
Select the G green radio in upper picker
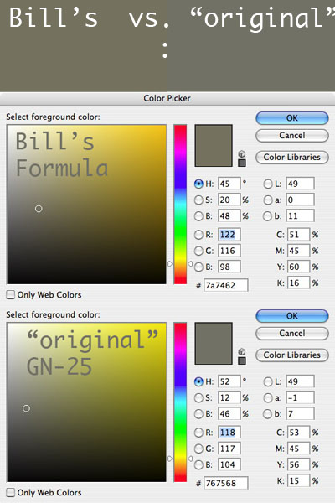198,251
